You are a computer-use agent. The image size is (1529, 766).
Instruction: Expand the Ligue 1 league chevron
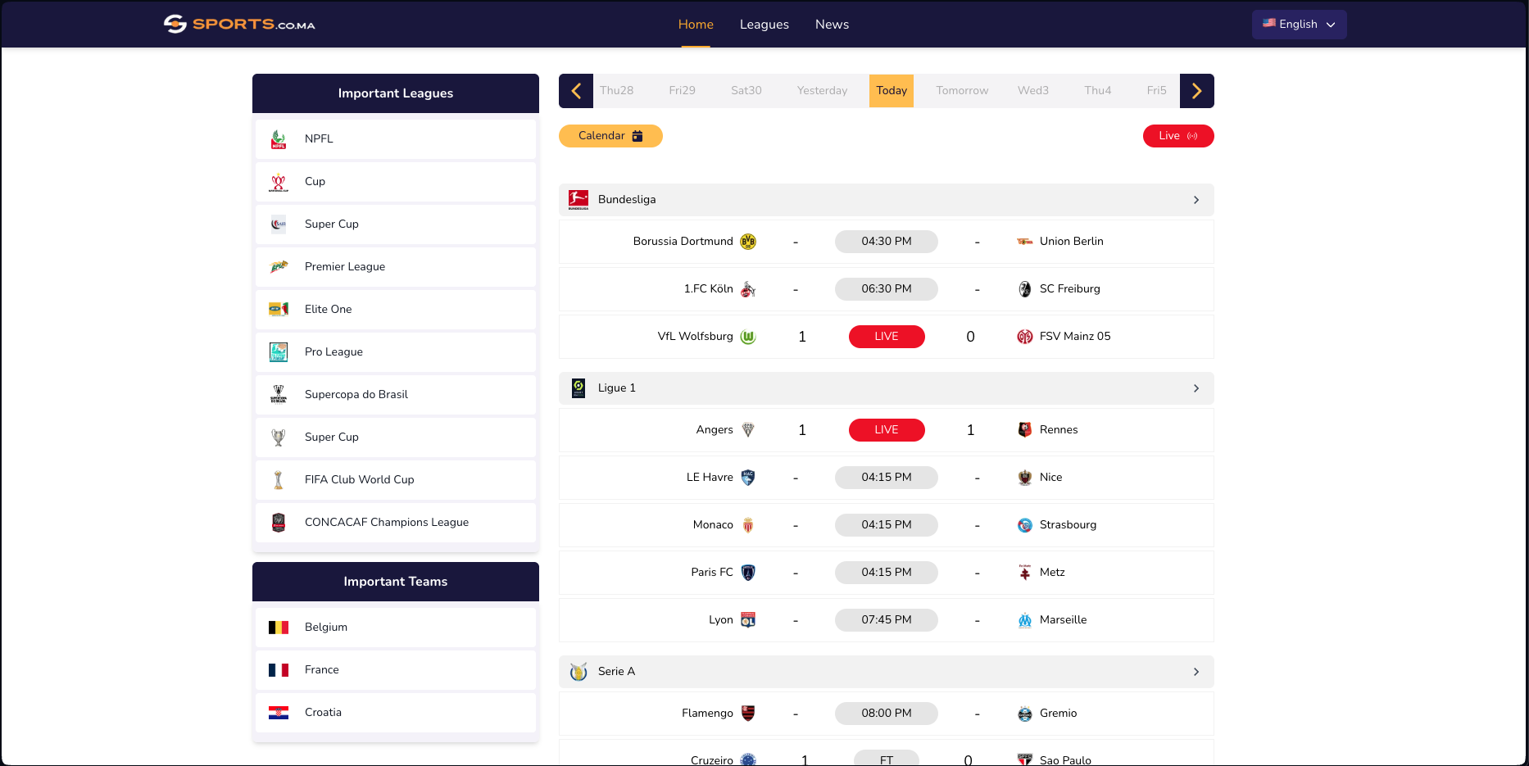[x=1196, y=388]
